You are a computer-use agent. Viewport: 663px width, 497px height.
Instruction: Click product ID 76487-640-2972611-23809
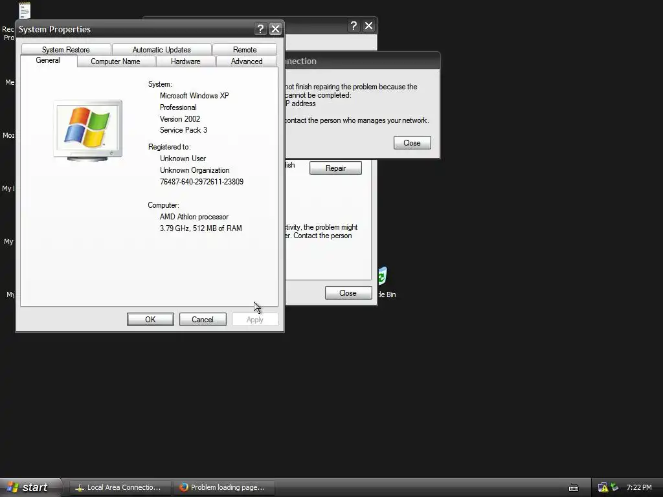tap(202, 182)
